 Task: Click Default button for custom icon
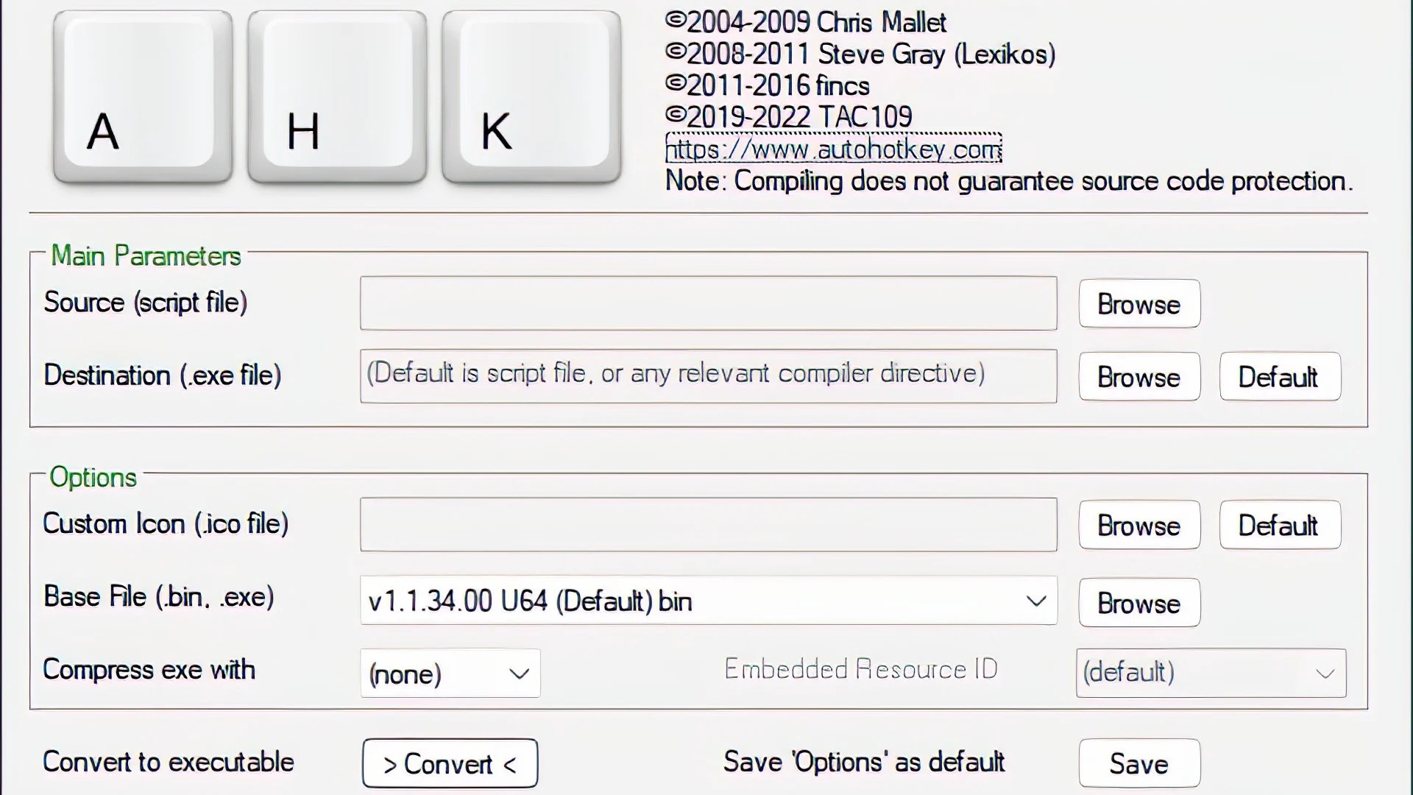point(1278,524)
